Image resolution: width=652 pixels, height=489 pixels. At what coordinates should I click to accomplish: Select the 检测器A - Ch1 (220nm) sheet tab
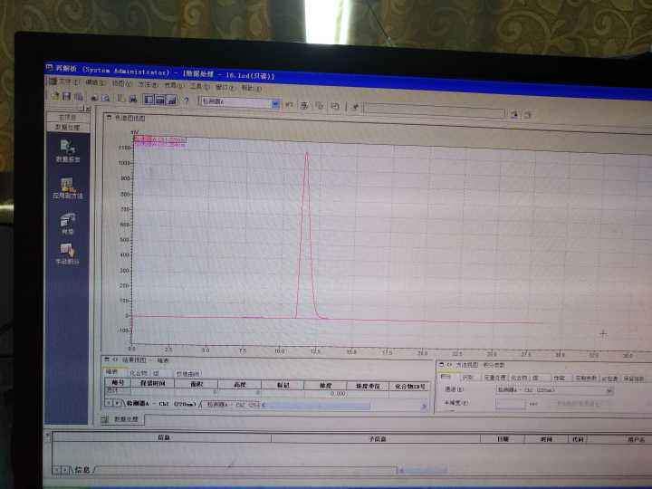click(x=161, y=403)
